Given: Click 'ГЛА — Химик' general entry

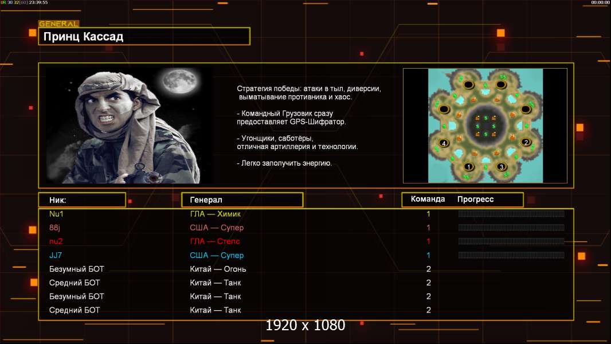Looking at the screenshot, I should [215, 214].
